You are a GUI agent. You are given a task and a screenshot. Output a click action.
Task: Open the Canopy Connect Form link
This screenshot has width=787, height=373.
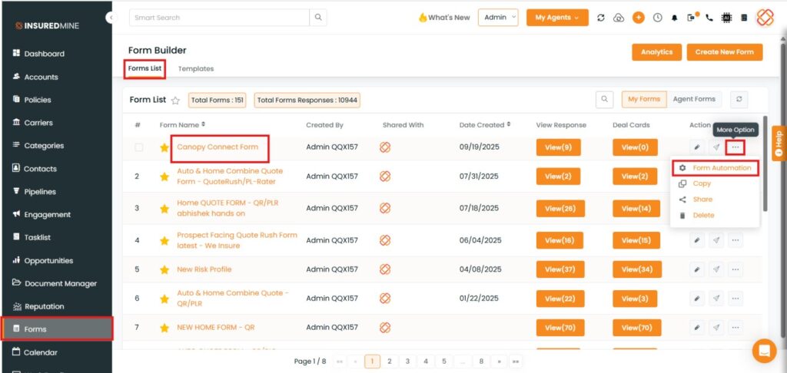(218, 147)
